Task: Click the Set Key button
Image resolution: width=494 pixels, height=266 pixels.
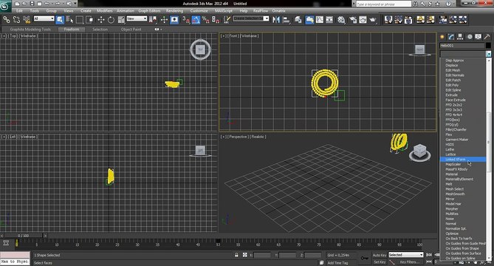Action: click(x=380, y=262)
